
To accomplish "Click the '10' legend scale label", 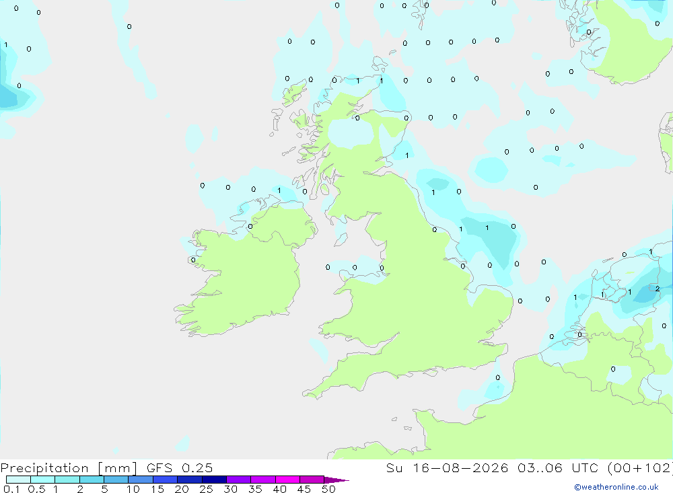I will click(133, 489).
